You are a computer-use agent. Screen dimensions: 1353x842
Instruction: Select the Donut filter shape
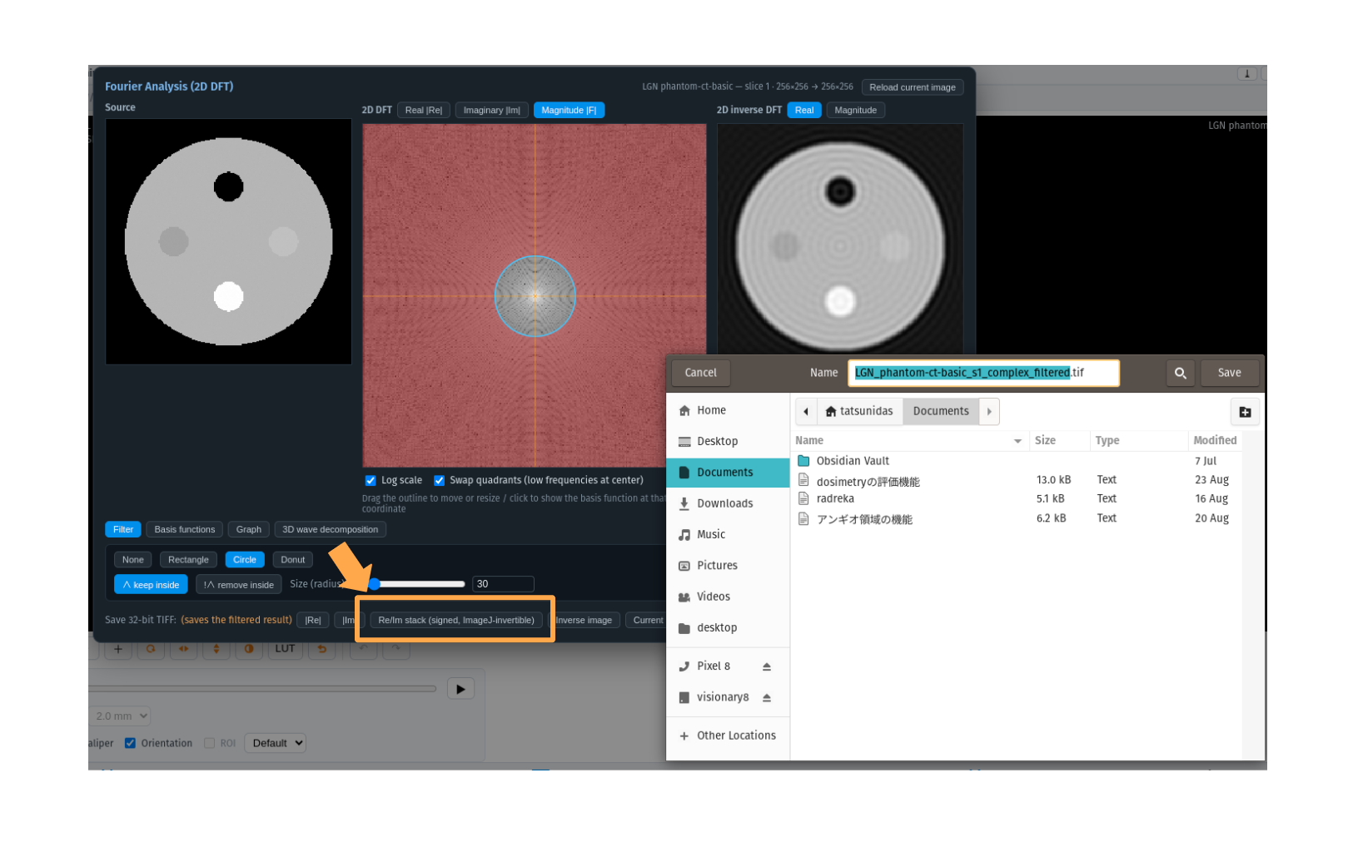click(292, 560)
